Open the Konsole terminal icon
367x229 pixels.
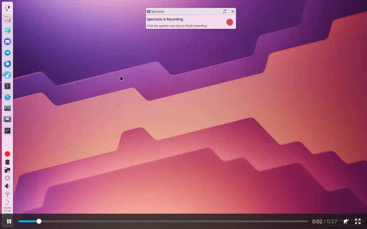(x=7, y=86)
